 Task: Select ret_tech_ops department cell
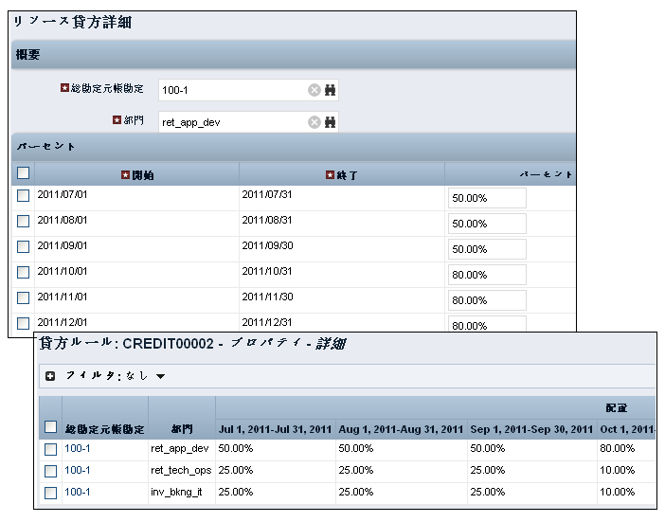pos(182,471)
